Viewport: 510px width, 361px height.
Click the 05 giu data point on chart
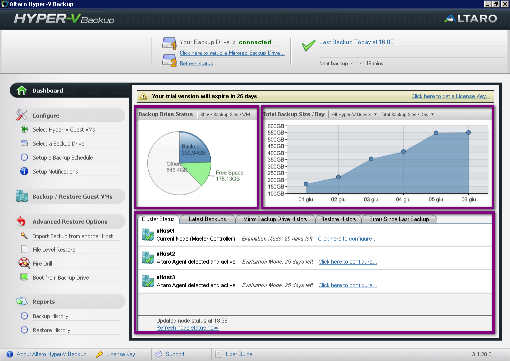(436, 133)
